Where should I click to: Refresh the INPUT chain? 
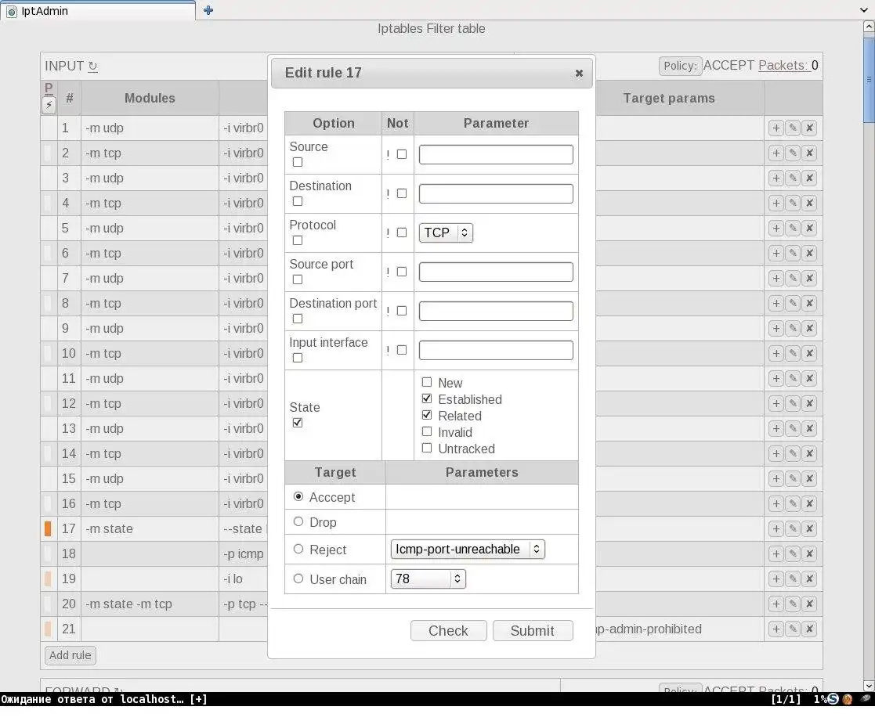click(x=92, y=67)
